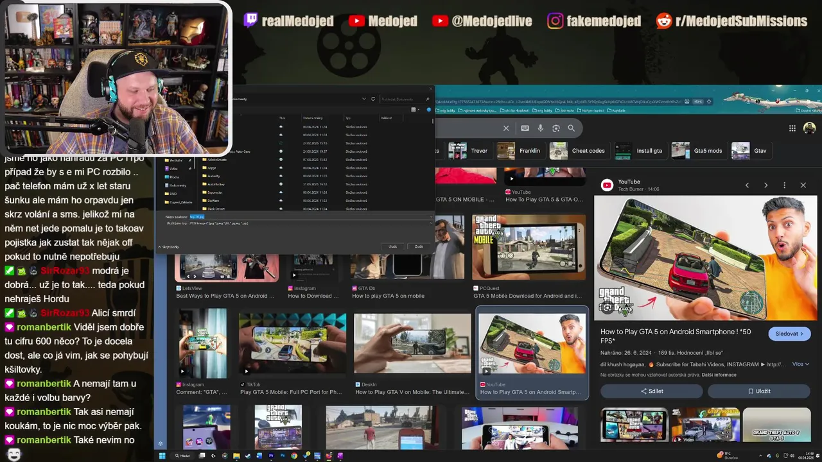Go to previous image in preview panel
This screenshot has height=462, width=822.
pos(747,185)
